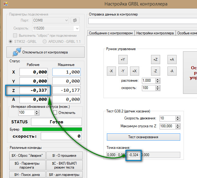197x178 pixels.
Task: Click the Точка касания result field
Action: pos(143,155)
